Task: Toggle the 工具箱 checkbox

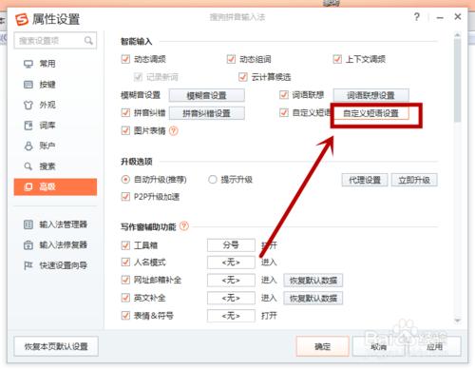Action: [125, 245]
